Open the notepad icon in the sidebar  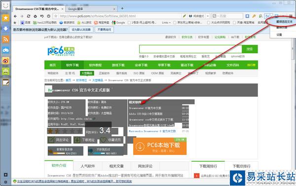tap(5, 82)
